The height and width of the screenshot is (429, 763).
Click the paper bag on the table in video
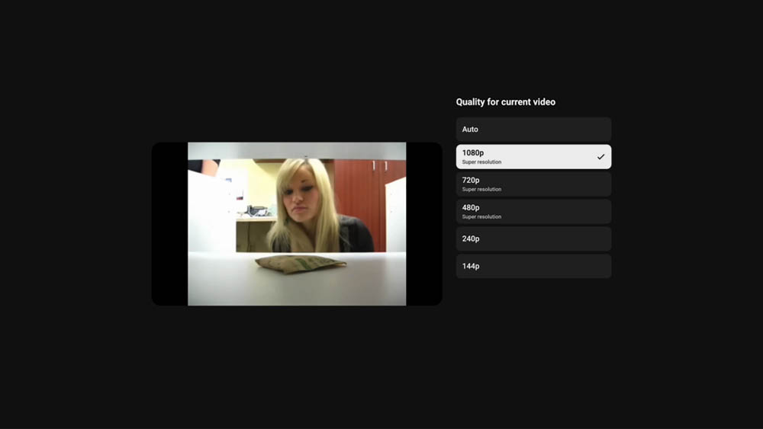click(x=300, y=264)
